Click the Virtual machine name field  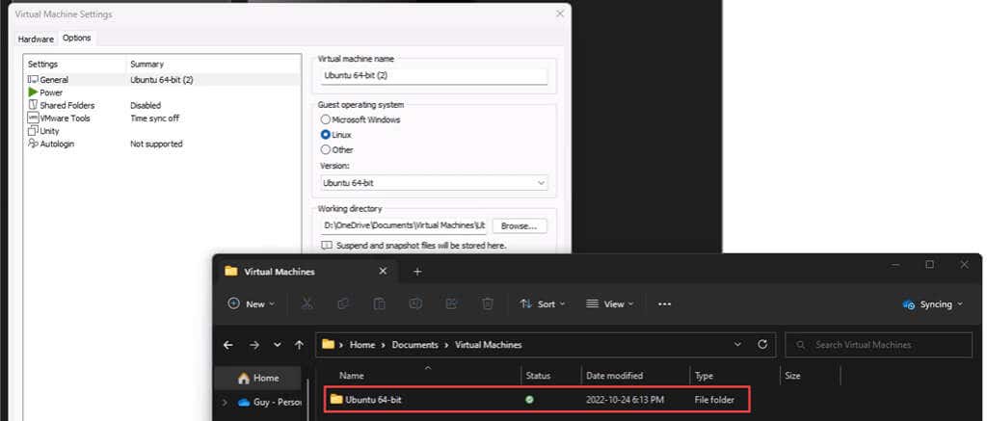click(x=433, y=76)
